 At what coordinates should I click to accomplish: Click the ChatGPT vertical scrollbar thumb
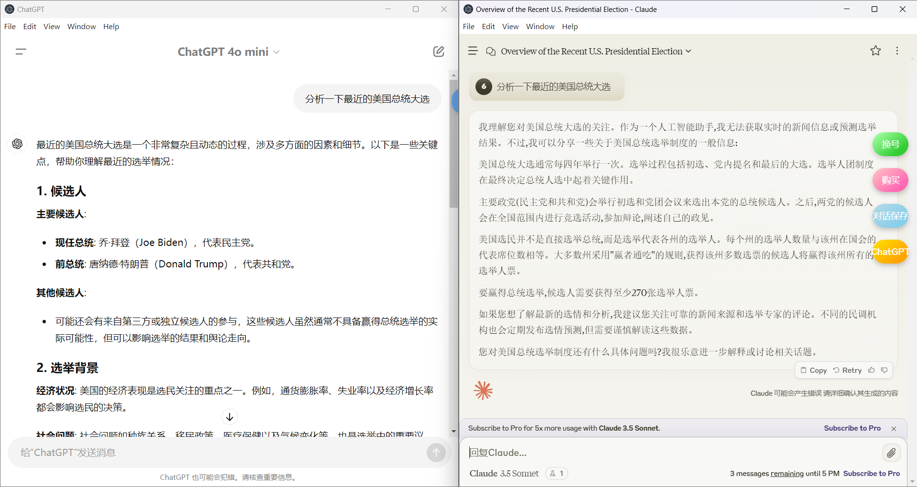[453, 143]
